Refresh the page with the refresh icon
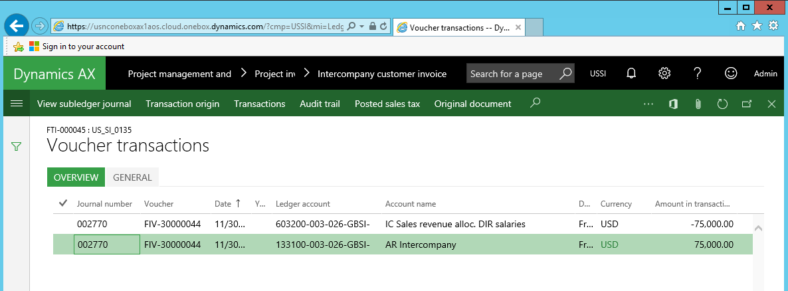Viewport: 788px width, 291px height. (722, 104)
